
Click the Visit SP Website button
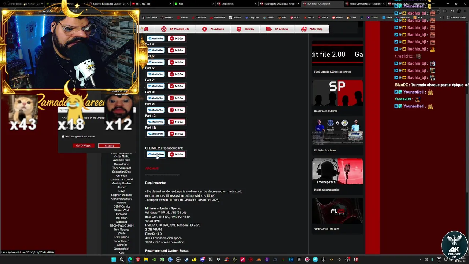[x=84, y=146]
